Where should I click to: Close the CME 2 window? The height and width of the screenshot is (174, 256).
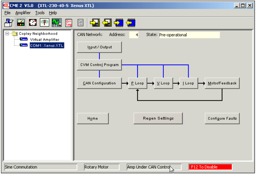[x=250, y=6]
